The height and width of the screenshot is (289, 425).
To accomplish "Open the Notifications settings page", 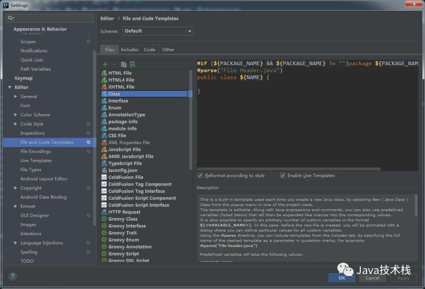I will pyautogui.click(x=34, y=51).
